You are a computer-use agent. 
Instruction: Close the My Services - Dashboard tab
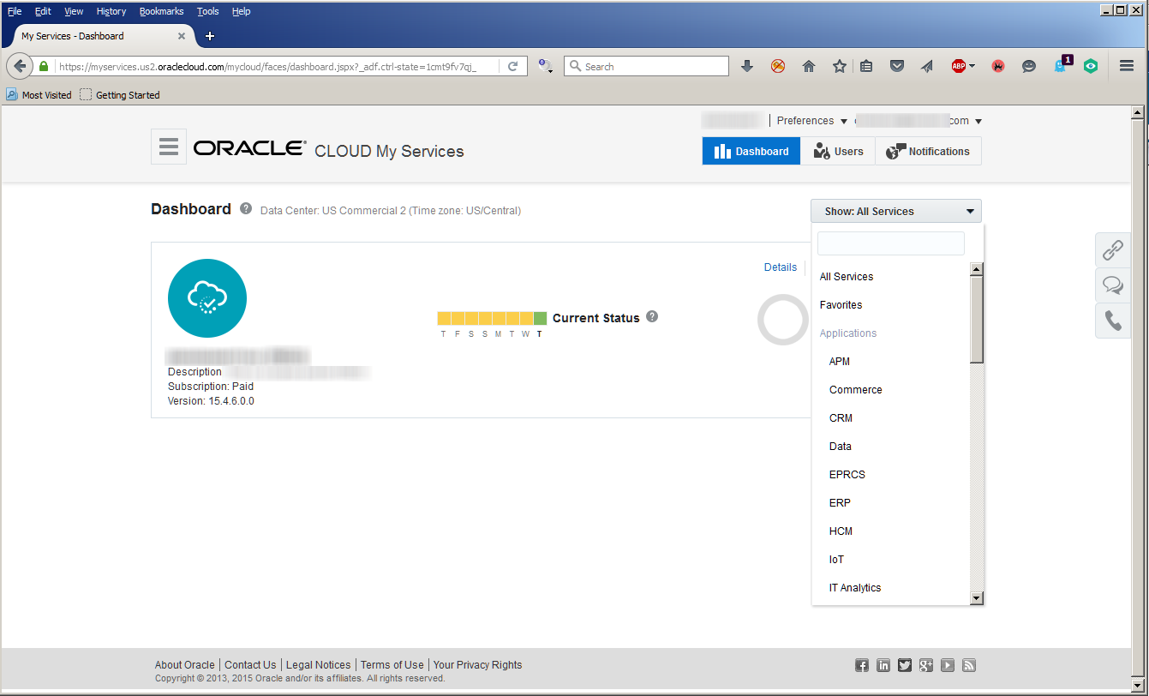click(182, 36)
